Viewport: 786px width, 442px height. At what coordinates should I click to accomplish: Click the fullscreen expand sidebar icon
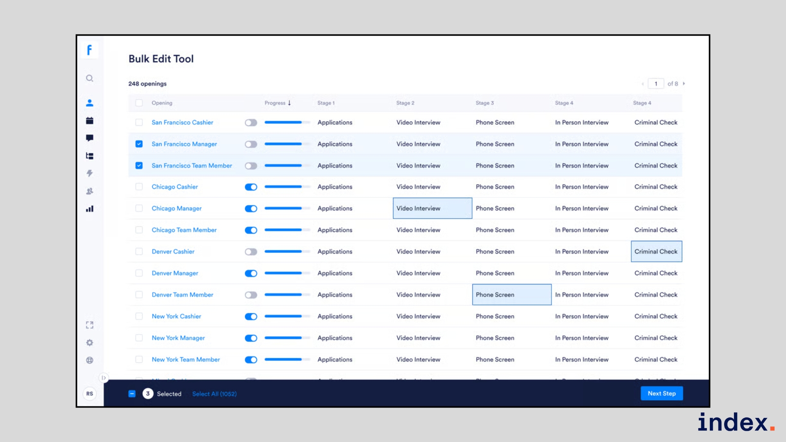90,325
